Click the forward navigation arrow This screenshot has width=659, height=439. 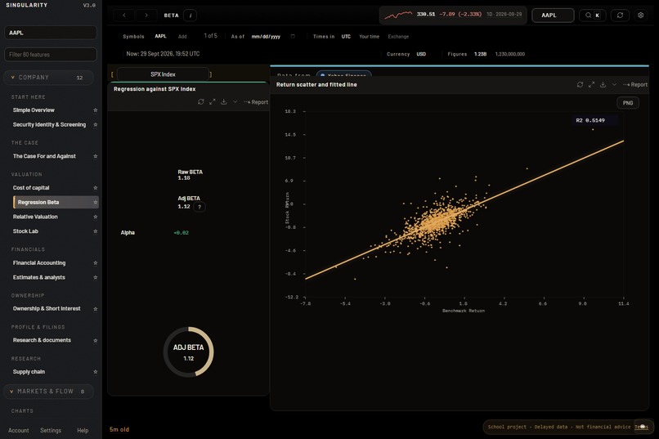click(146, 15)
